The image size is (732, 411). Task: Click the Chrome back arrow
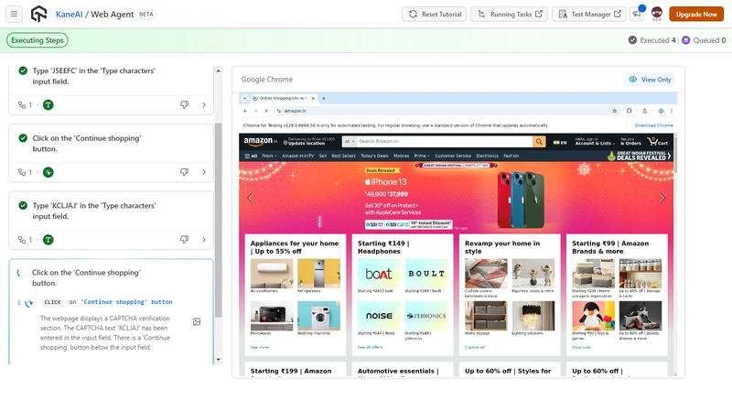(245, 111)
